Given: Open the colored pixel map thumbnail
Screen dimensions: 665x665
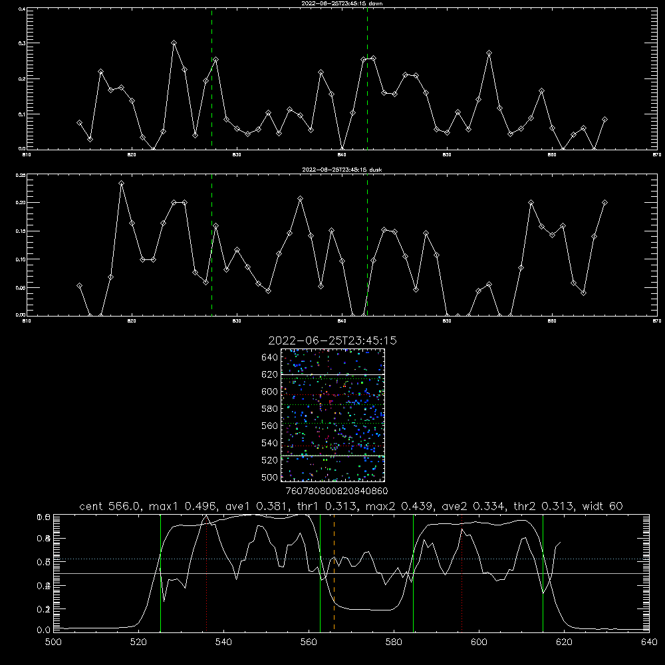Looking at the screenshot, I should [333, 415].
